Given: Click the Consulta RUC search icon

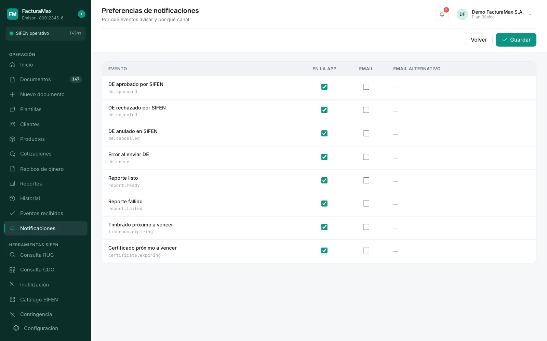Looking at the screenshot, I should coord(12,255).
